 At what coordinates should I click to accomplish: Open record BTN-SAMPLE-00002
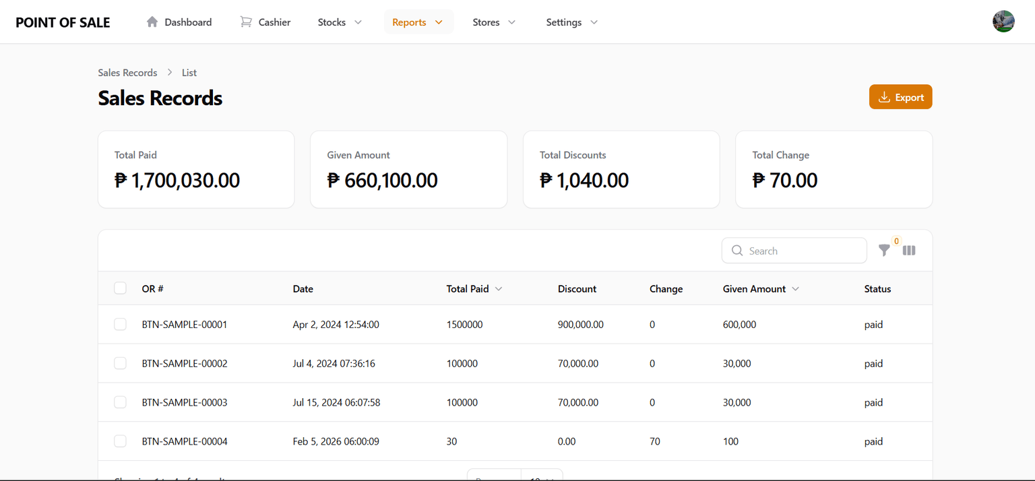click(185, 363)
